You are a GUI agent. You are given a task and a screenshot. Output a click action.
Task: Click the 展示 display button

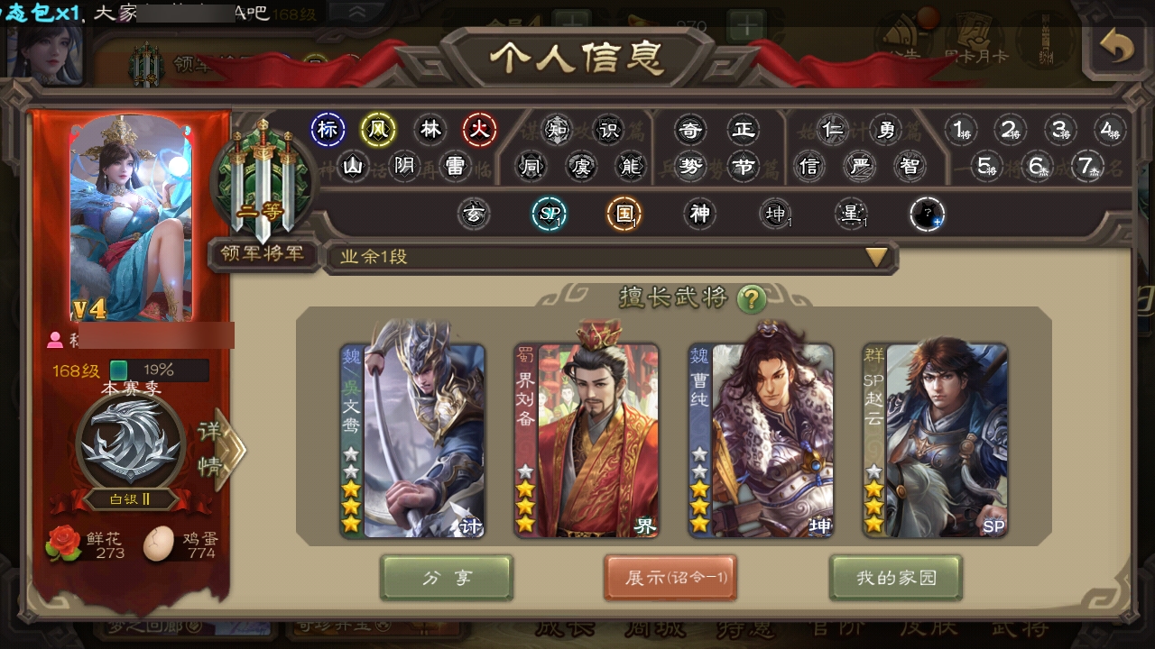point(670,578)
